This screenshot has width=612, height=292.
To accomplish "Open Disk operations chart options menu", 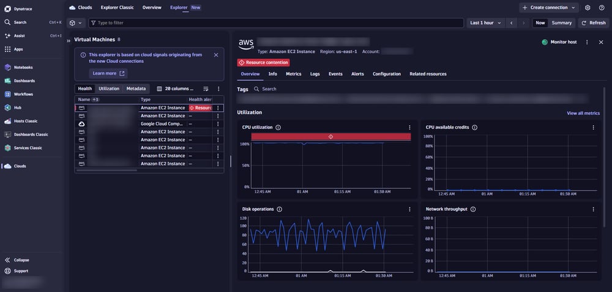I will point(409,209).
